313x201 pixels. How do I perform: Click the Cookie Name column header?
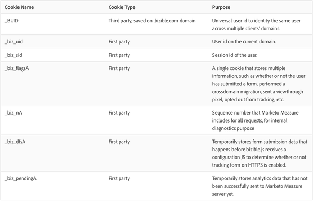coord(19,7)
